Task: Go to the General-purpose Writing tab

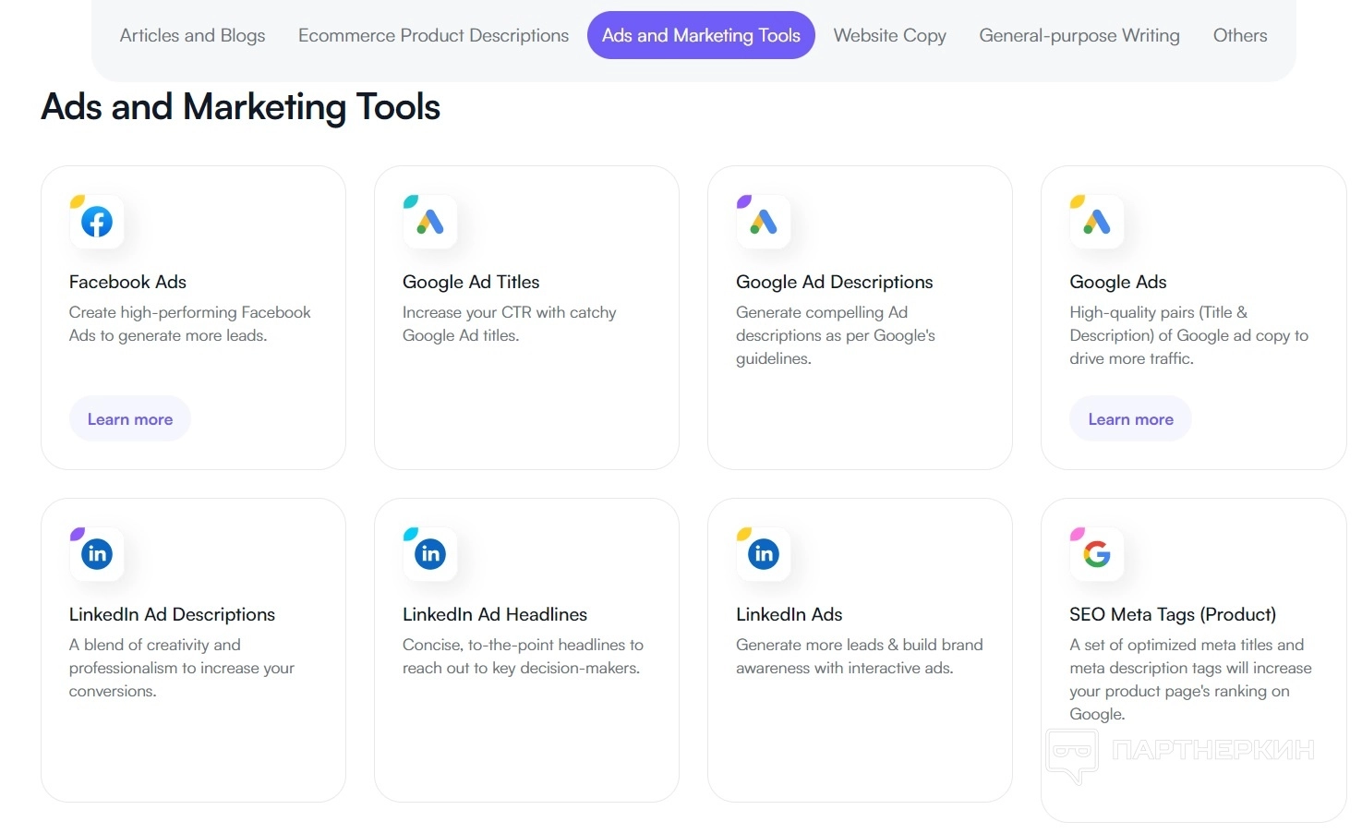Action: point(1079,35)
